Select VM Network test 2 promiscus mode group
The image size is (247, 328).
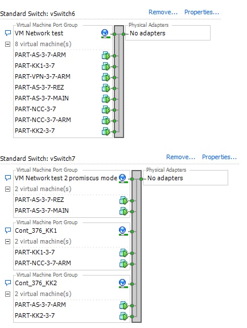[x=66, y=178]
